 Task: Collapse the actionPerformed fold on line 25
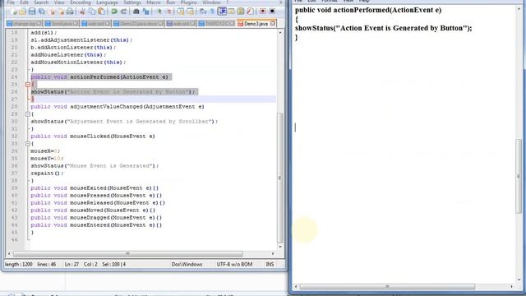[x=28, y=85]
